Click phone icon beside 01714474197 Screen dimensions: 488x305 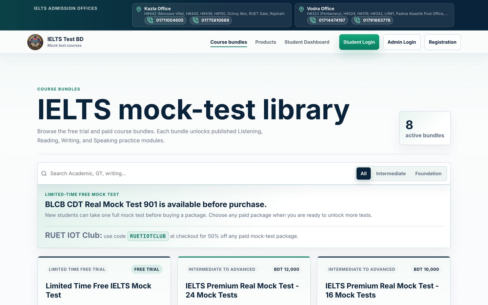click(x=313, y=20)
